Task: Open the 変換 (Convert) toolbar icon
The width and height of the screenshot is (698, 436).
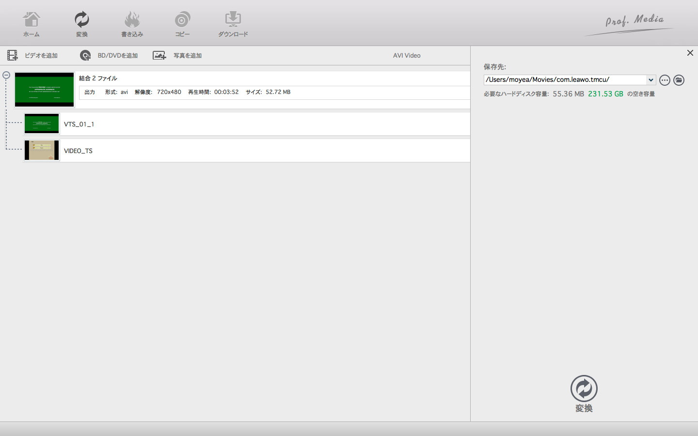Action: 81,24
